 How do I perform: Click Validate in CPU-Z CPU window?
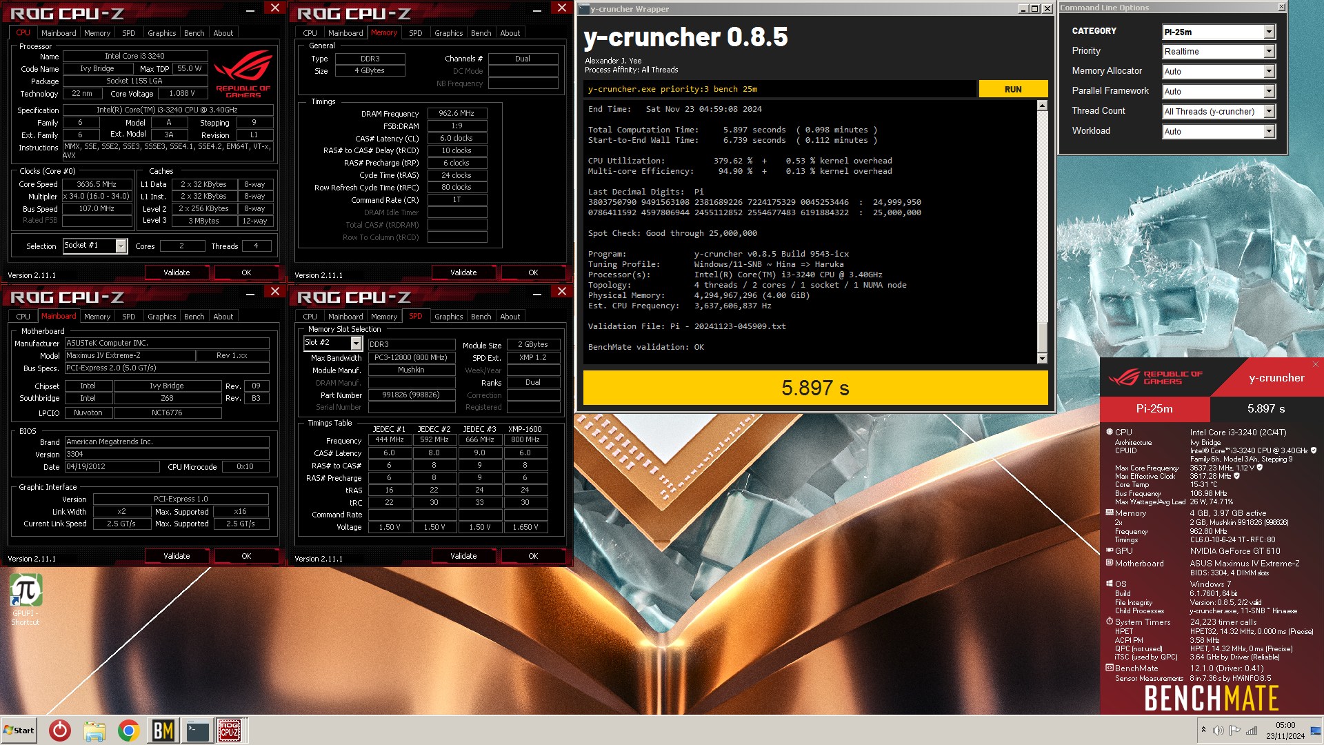(177, 272)
